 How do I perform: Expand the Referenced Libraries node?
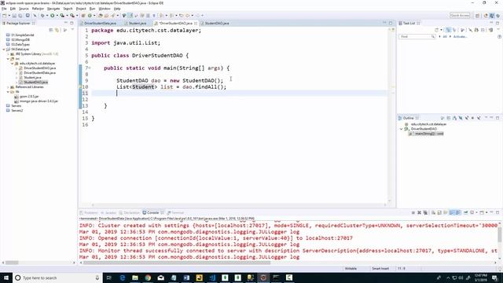point(8,87)
